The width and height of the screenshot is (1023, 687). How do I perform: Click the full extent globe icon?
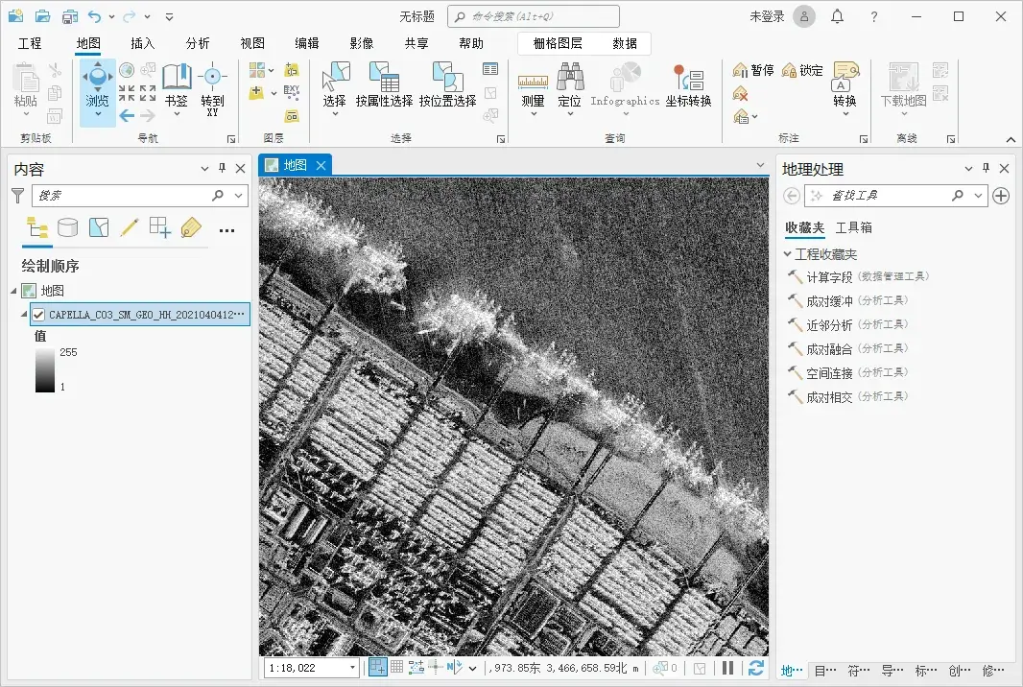[127, 70]
